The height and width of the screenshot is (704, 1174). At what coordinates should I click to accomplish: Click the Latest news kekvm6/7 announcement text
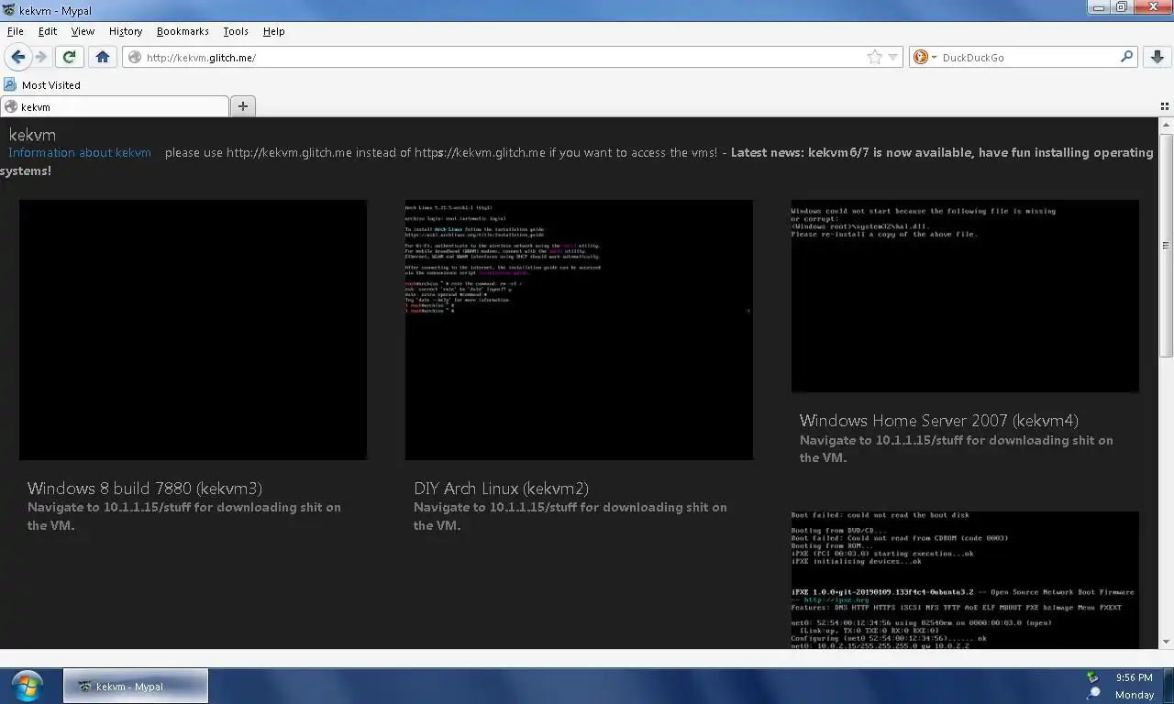click(942, 152)
